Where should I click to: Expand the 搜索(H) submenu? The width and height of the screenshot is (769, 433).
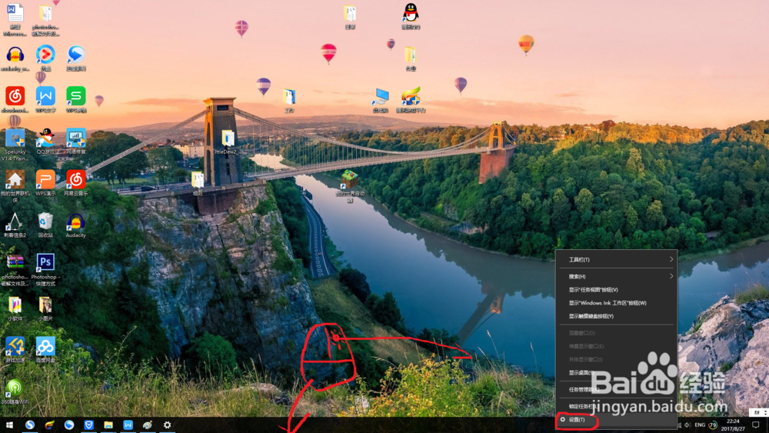pyautogui.click(x=616, y=276)
